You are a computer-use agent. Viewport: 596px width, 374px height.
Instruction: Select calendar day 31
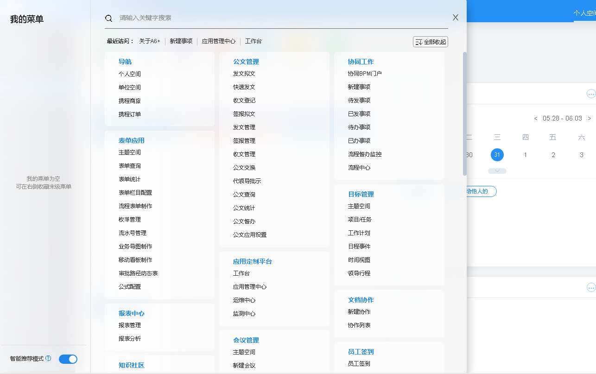tap(497, 155)
